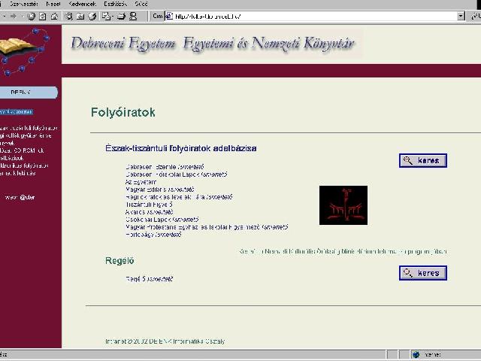
Task: Click the upper keres search button
Action: pyautogui.click(x=423, y=160)
